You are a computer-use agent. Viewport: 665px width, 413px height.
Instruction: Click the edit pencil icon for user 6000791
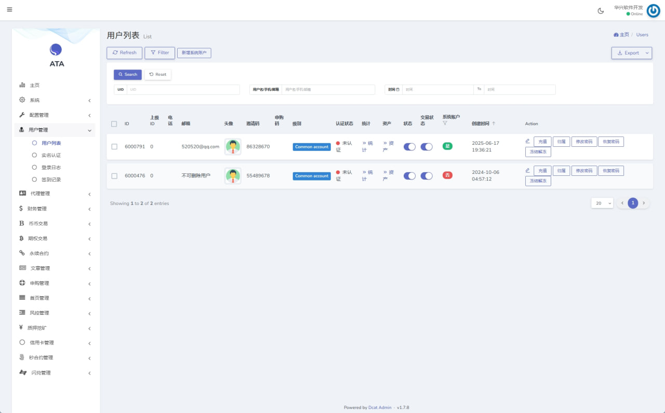click(x=527, y=141)
